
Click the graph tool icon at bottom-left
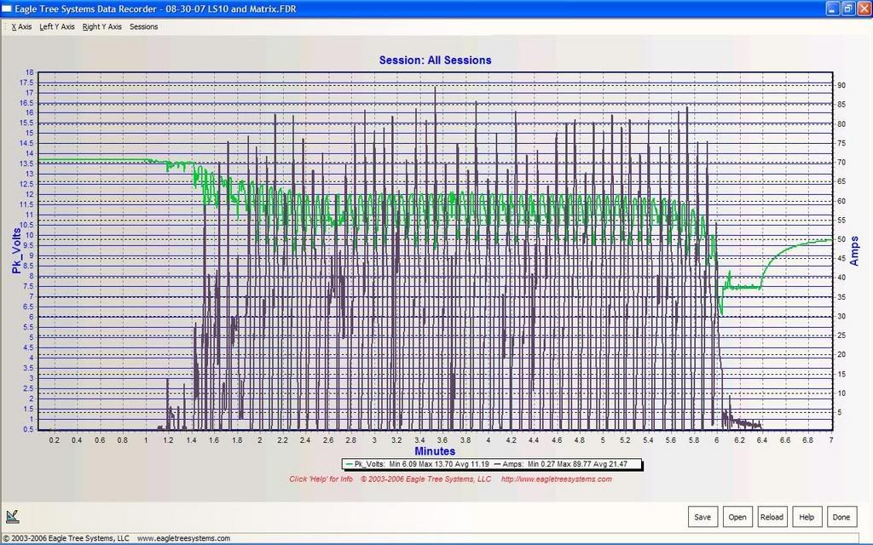pos(12,517)
